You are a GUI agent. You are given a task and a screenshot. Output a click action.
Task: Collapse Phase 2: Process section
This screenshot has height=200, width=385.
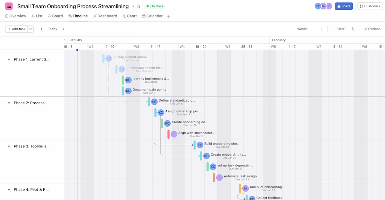pos(9,103)
